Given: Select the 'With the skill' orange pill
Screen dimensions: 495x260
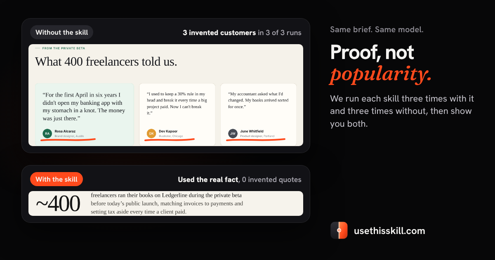Looking at the screenshot, I should pos(57,179).
